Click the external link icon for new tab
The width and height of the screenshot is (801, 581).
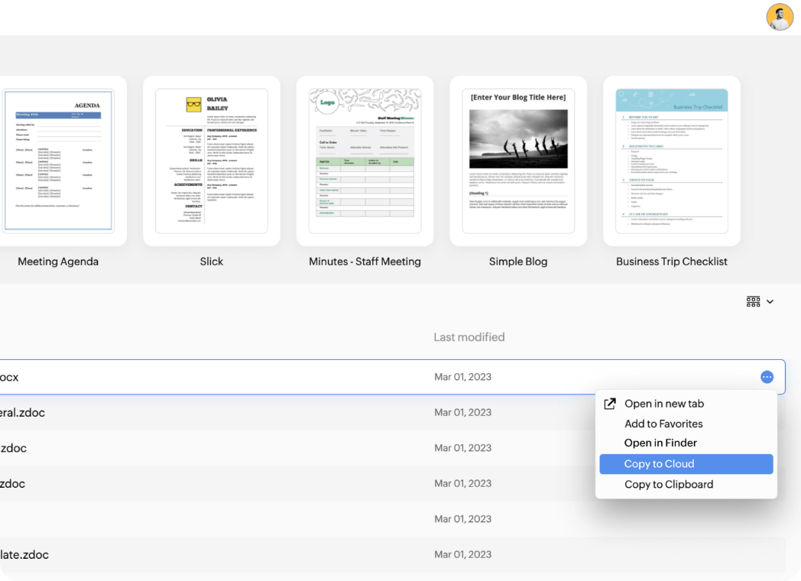click(610, 404)
